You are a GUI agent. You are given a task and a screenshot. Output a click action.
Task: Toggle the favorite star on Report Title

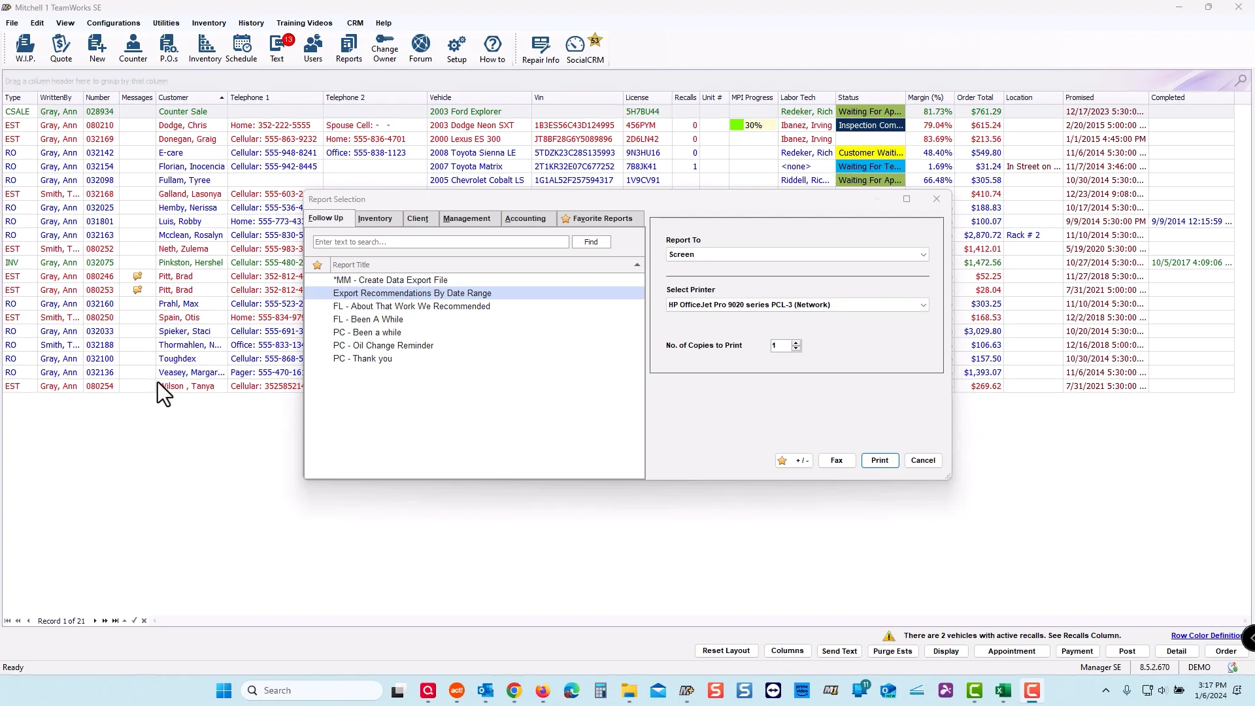(x=318, y=265)
